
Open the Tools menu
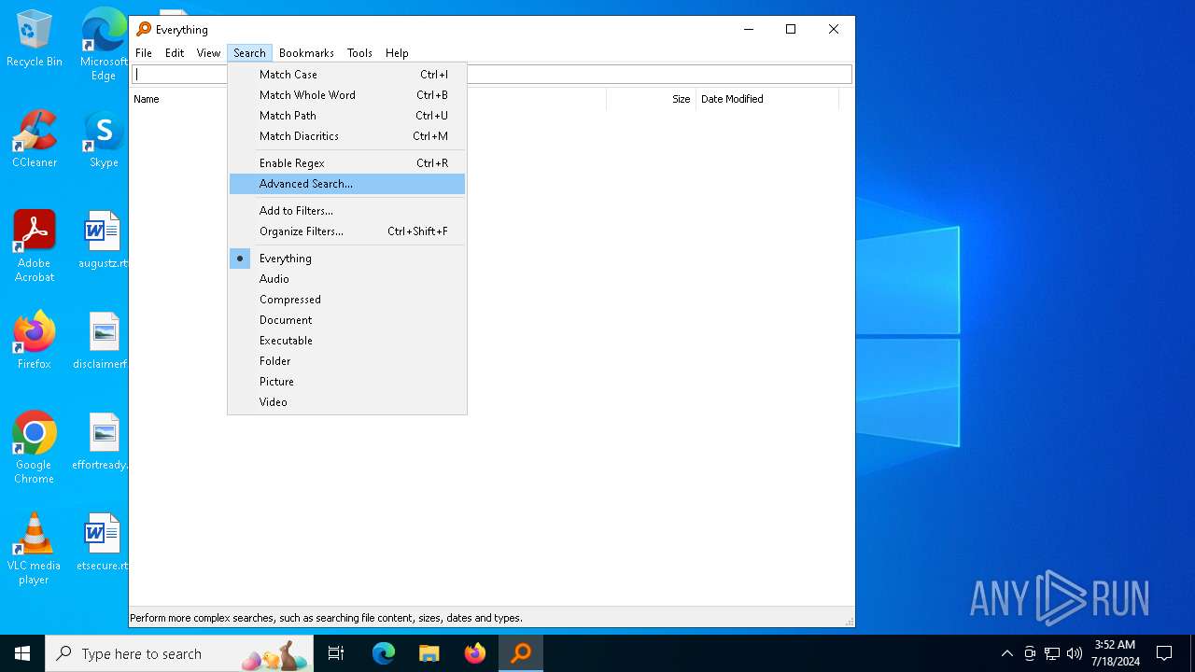click(359, 53)
